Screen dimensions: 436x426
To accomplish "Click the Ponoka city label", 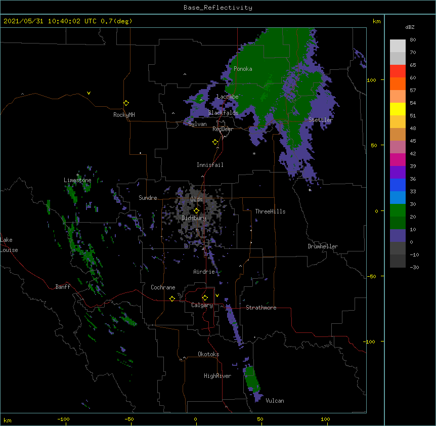I will coord(243,69).
